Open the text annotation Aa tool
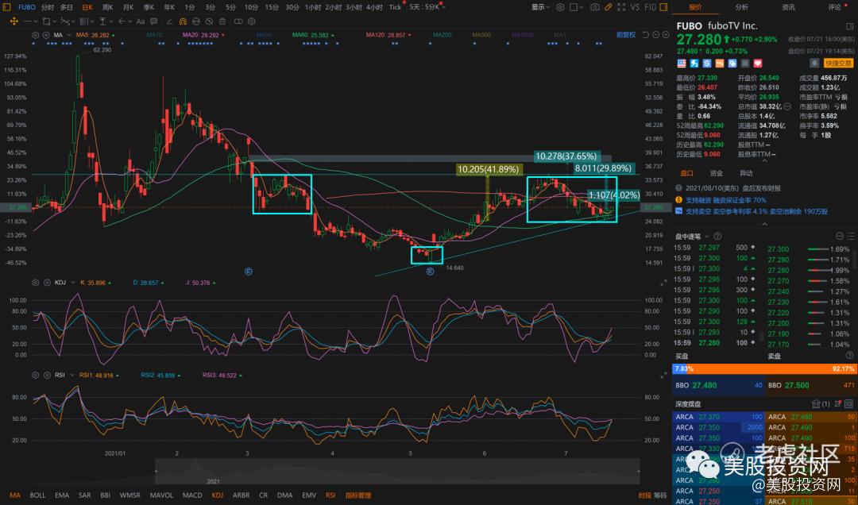This screenshot has width=858, height=505. coord(141,21)
